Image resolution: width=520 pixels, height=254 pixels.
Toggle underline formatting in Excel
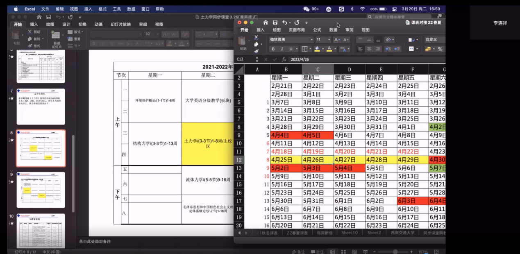click(291, 49)
